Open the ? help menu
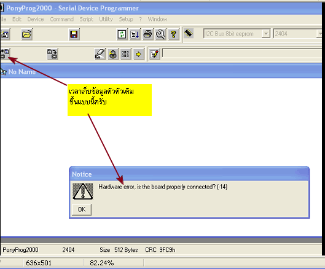Image resolution: width=325 pixels, height=269 pixels. click(141, 19)
